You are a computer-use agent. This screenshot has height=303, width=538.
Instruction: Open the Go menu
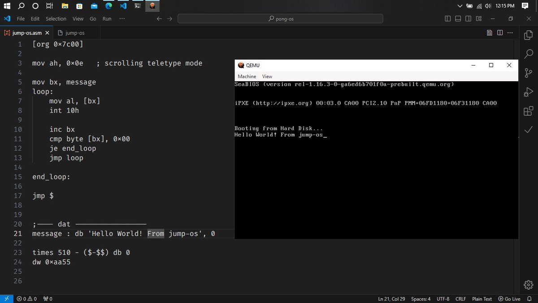[93, 19]
